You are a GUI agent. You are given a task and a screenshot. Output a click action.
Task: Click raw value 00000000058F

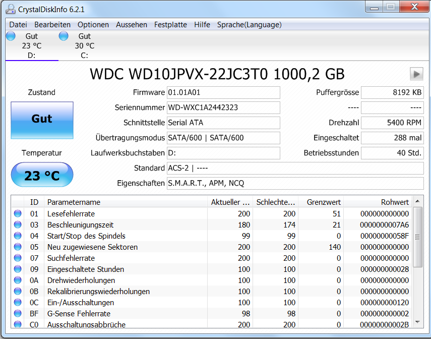click(385, 236)
